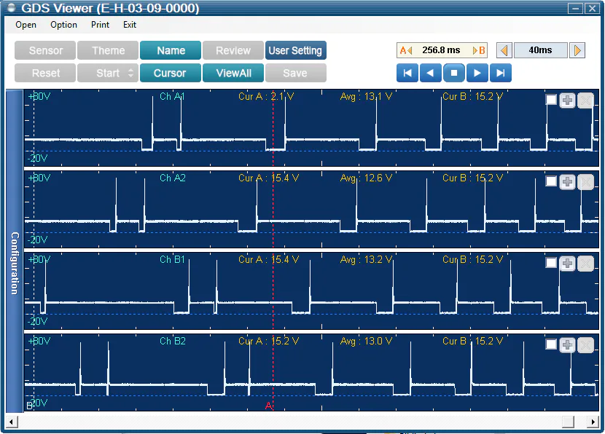Expand Ch B1 waveform with plus icon
The image size is (605, 434).
click(567, 263)
